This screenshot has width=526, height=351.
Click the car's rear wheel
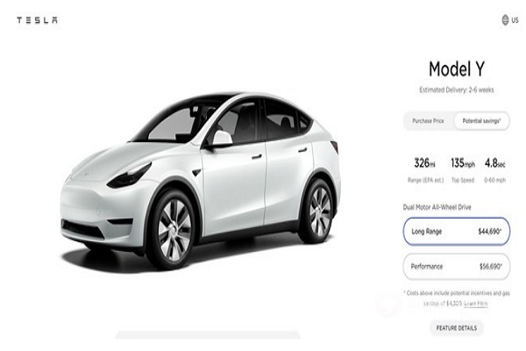318,212
